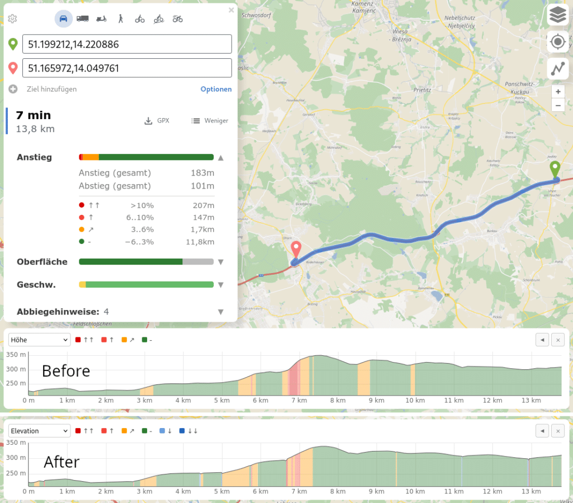This screenshot has width=573, height=503.
Task: Choose the scooter vehicle profile
Action: tap(101, 18)
